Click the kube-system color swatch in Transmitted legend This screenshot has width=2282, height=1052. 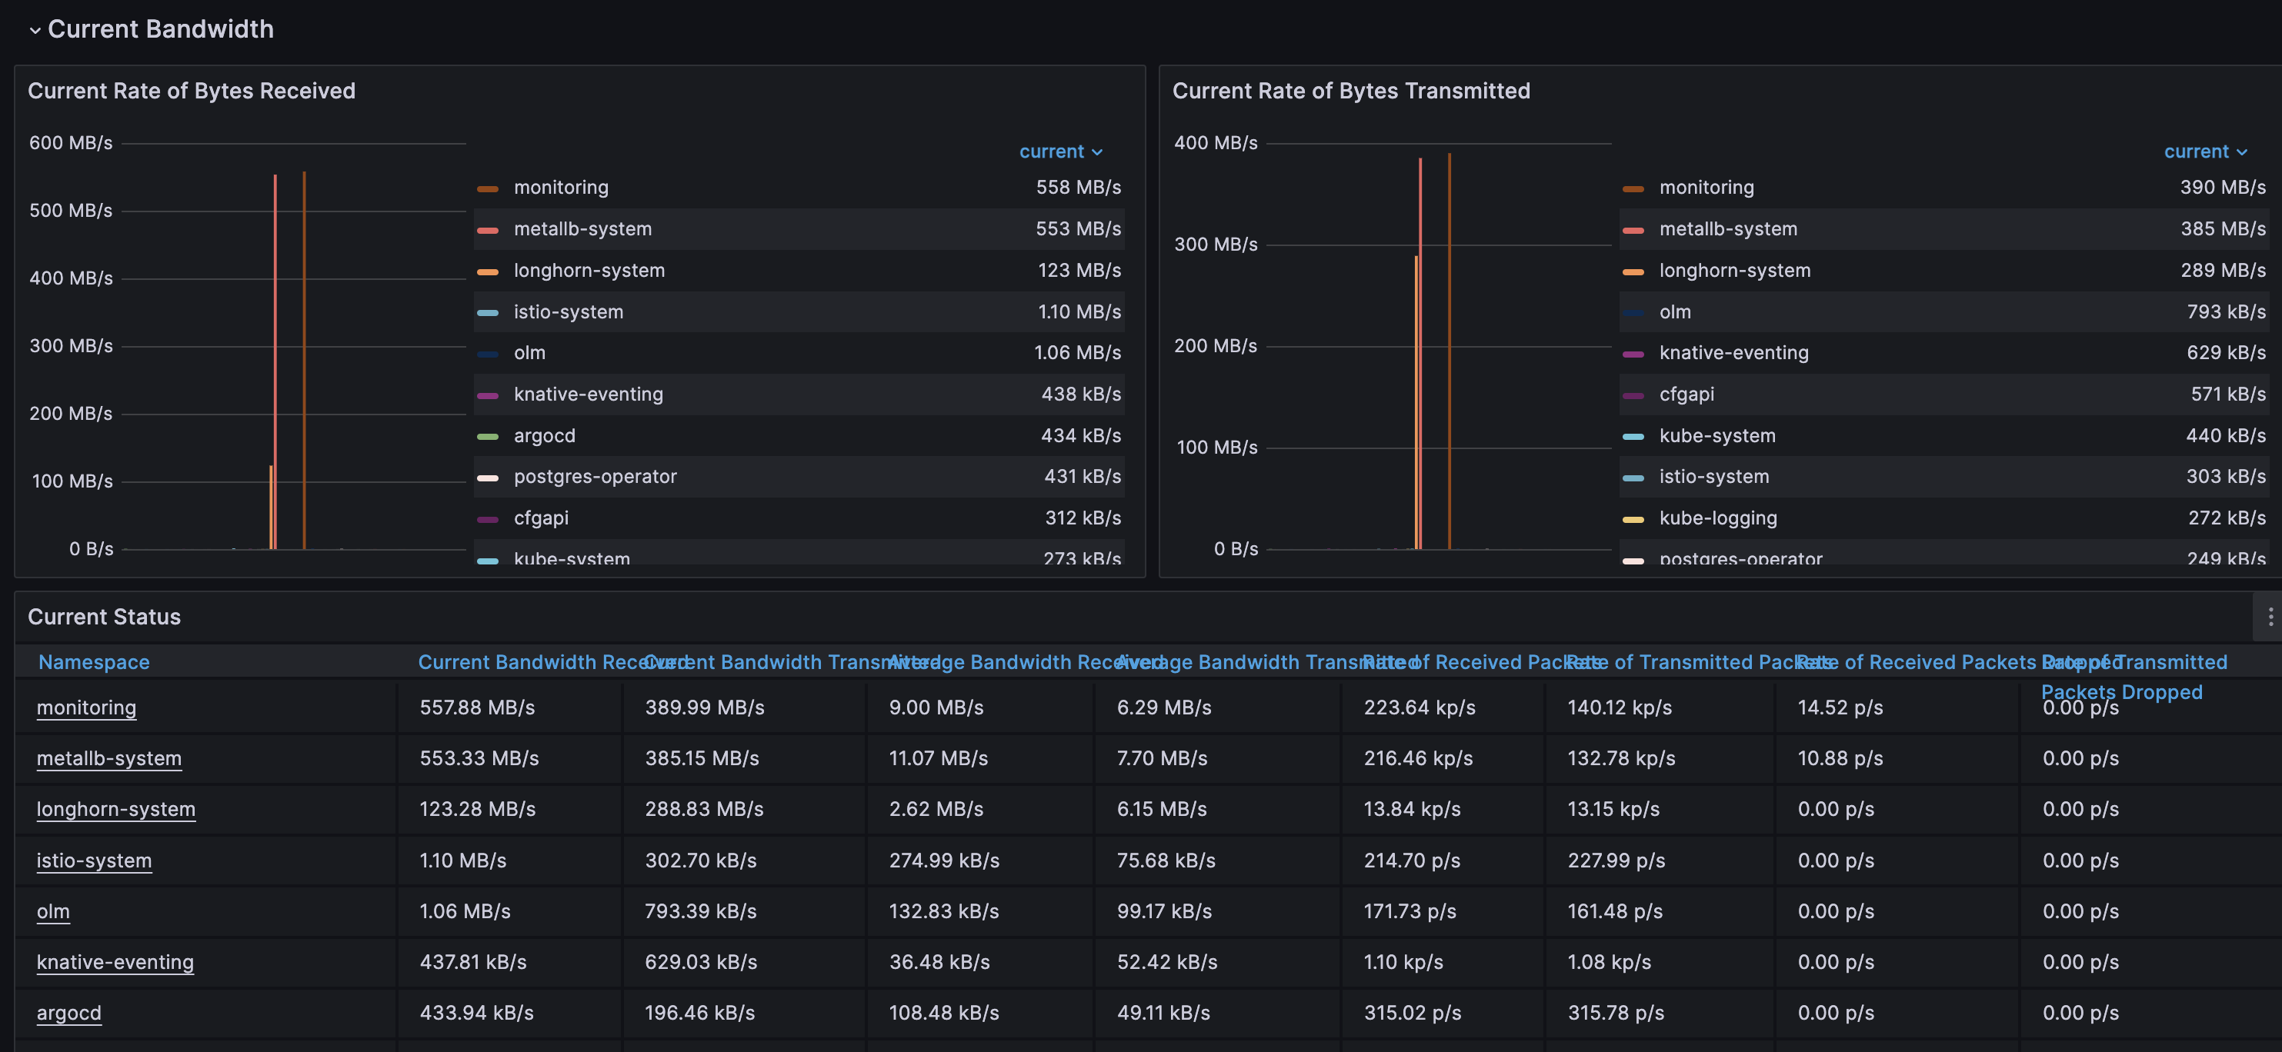1633,436
